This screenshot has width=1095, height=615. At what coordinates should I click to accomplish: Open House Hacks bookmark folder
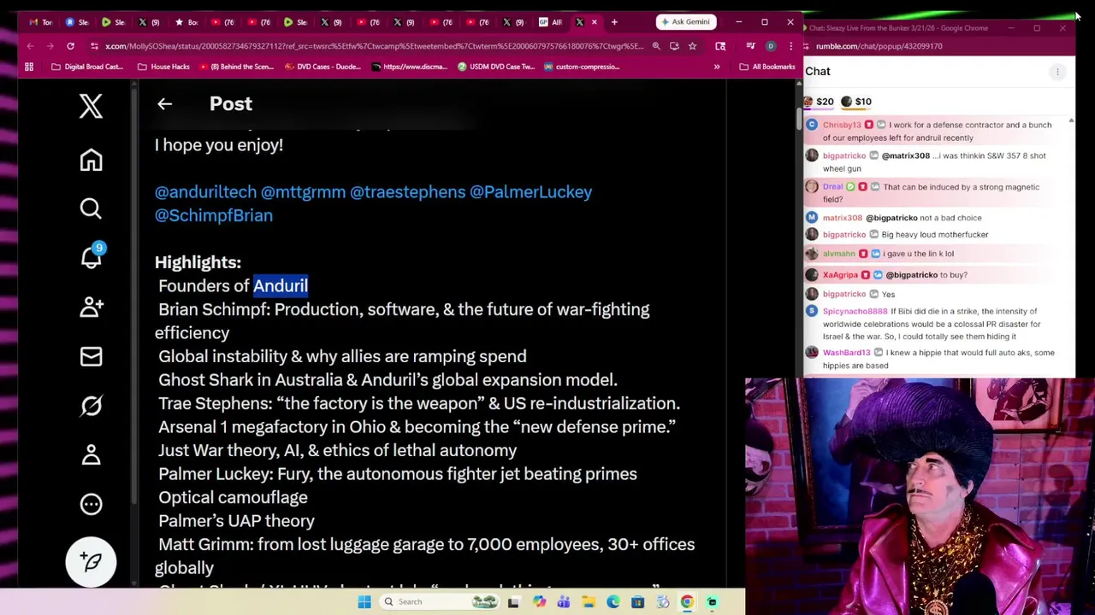(163, 67)
